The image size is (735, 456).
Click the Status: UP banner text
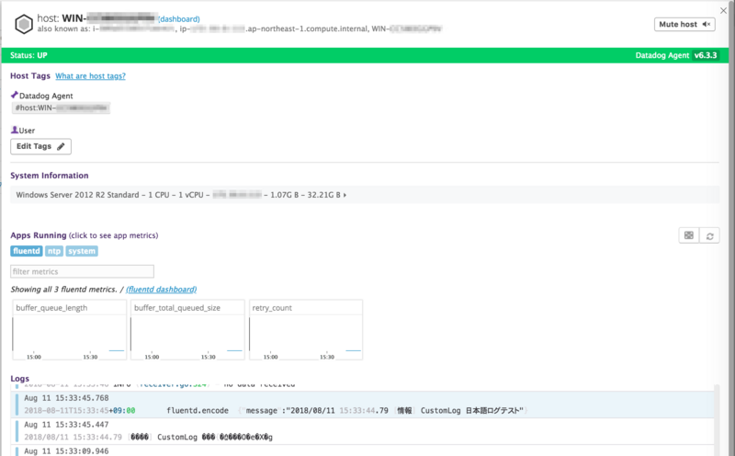29,55
